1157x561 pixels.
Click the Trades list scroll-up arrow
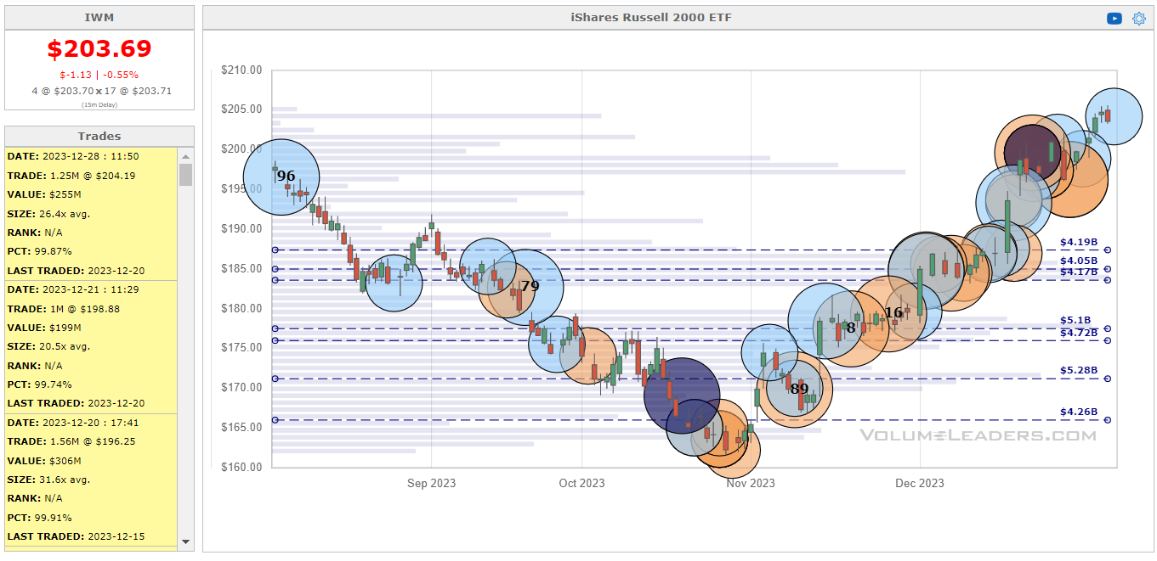(x=185, y=154)
